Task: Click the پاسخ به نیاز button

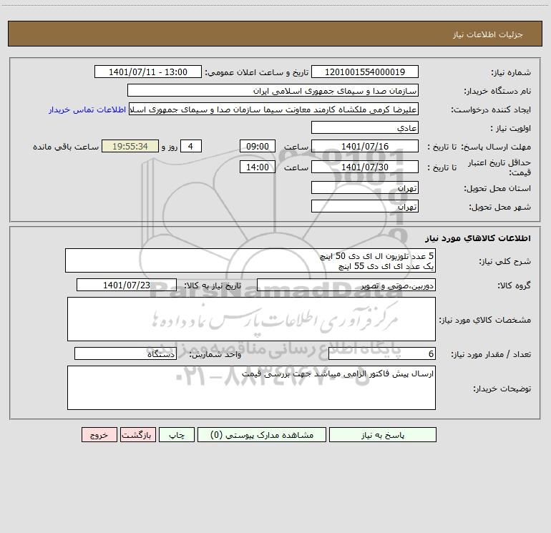Action: pos(383,435)
